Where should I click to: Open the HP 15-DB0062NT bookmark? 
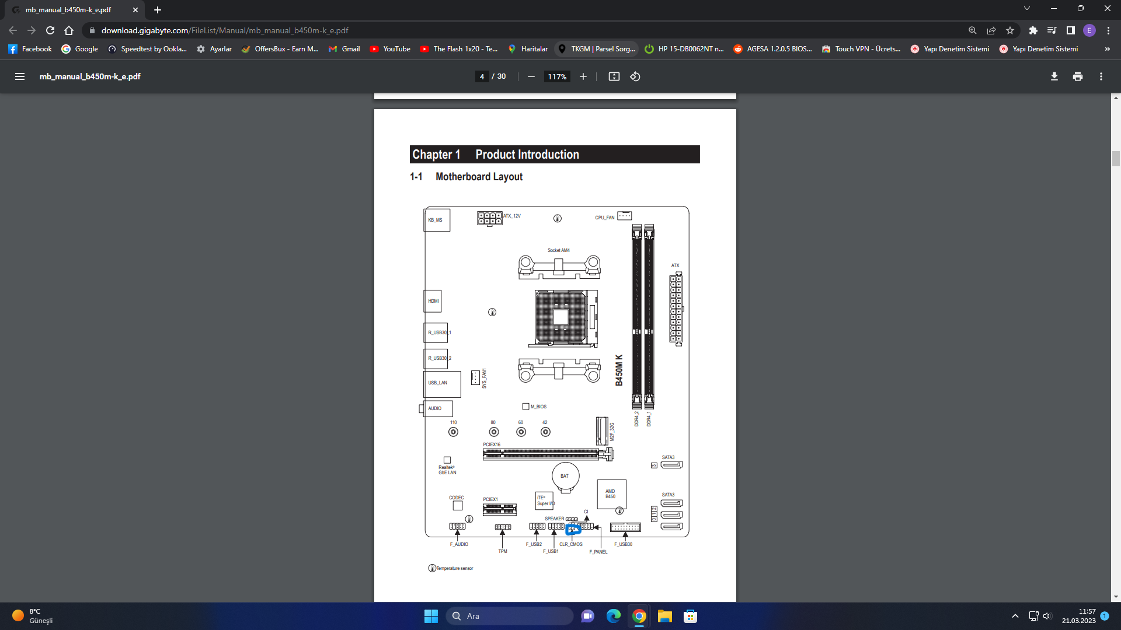point(684,49)
